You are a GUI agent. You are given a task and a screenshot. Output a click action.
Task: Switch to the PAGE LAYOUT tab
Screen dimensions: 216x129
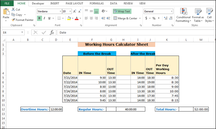pos(75,3)
